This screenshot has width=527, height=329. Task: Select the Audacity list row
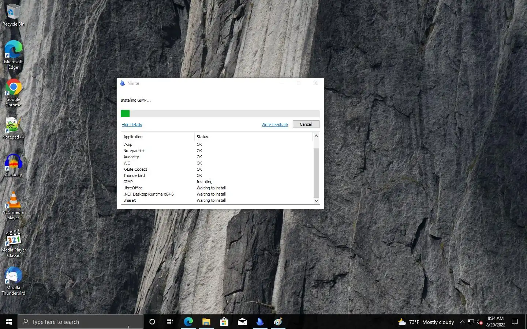(x=217, y=157)
